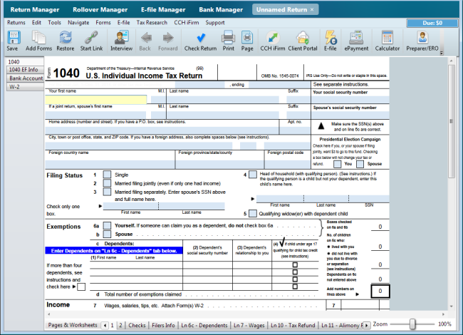Click the Save toolbar icon
The width and height of the screenshot is (463, 335).
pyautogui.click(x=13, y=41)
